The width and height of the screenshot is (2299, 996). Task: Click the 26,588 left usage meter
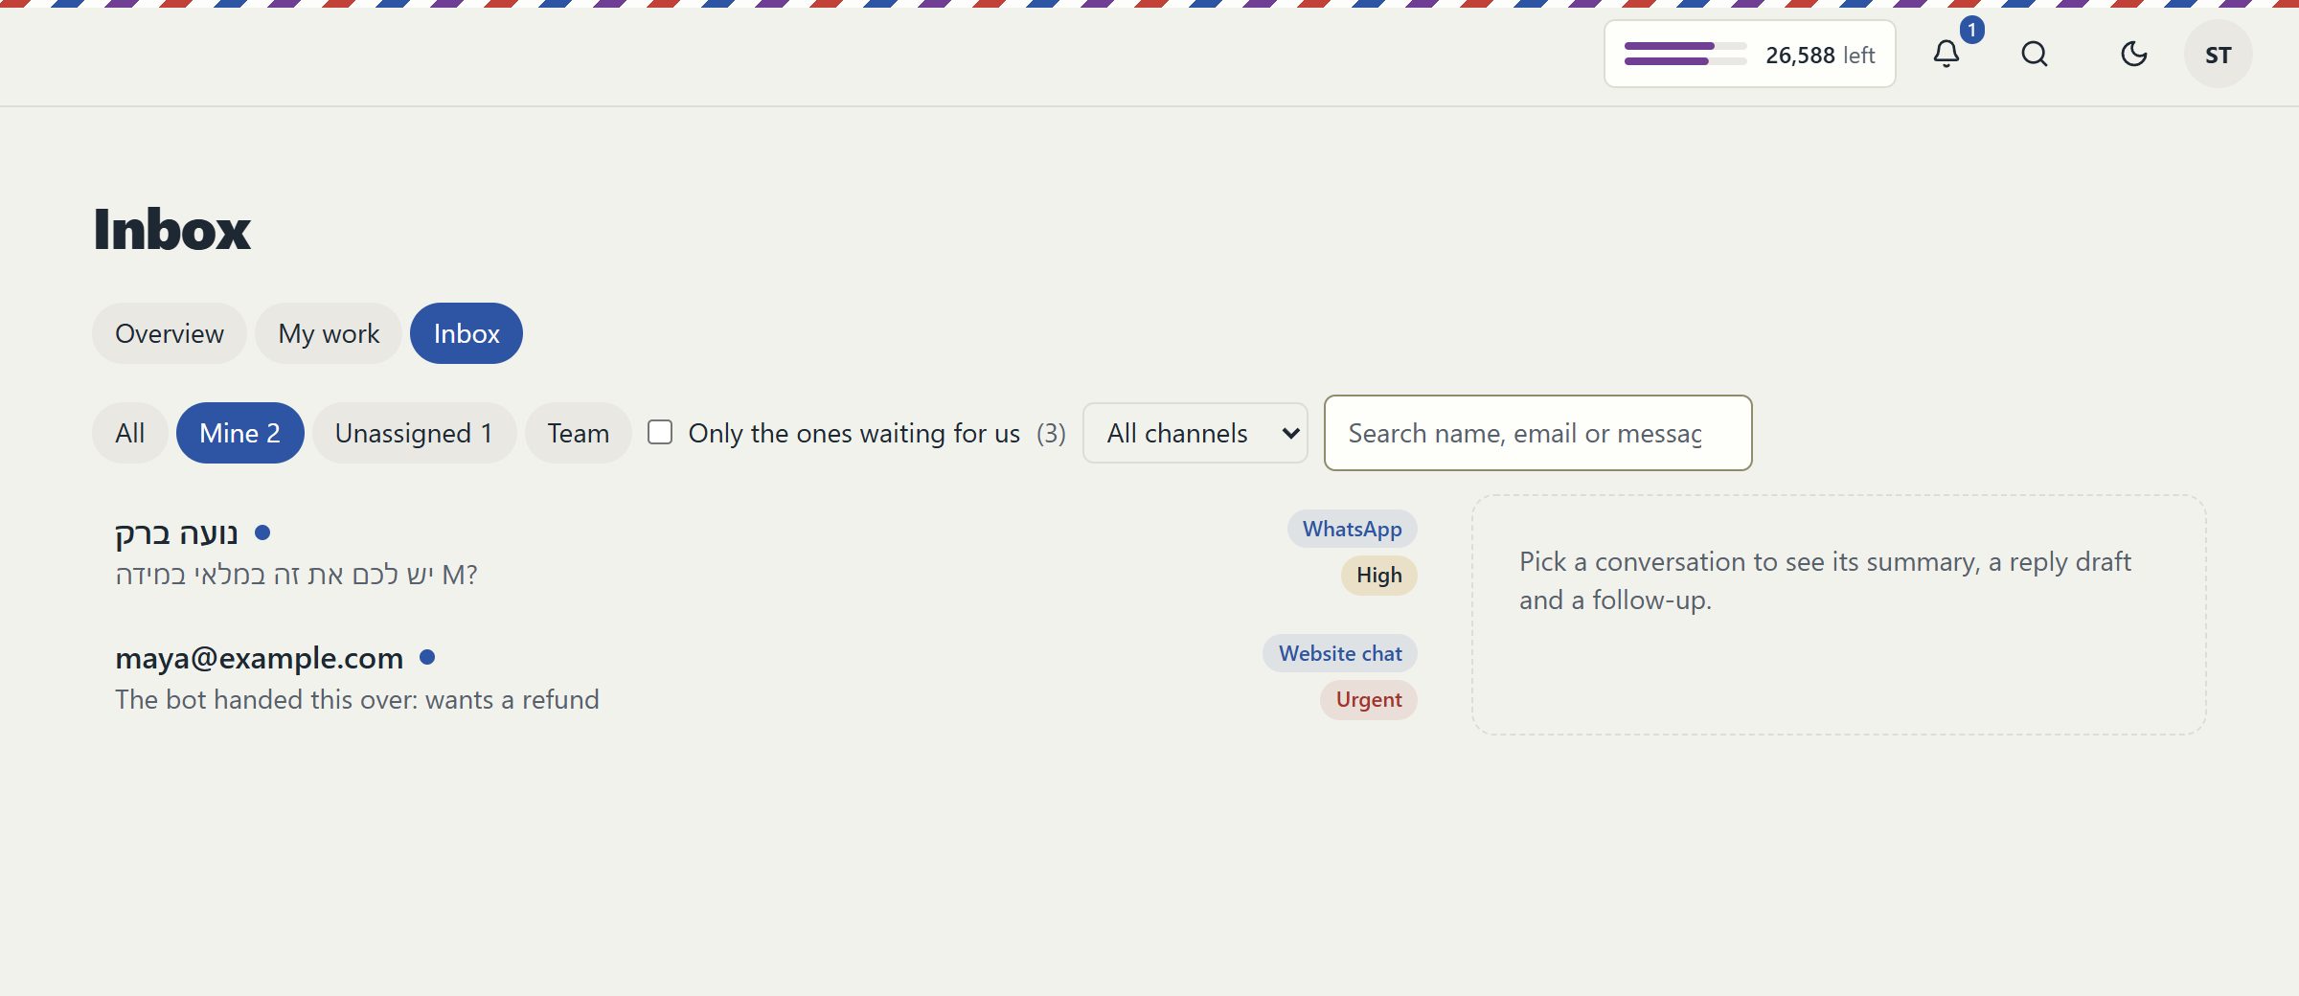pyautogui.click(x=1750, y=54)
